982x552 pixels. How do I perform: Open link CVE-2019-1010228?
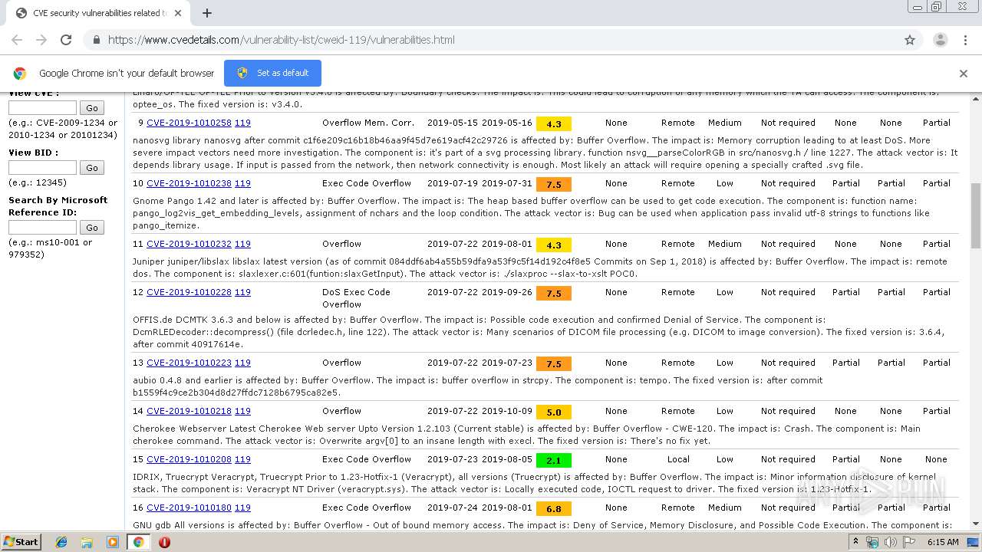pos(189,292)
